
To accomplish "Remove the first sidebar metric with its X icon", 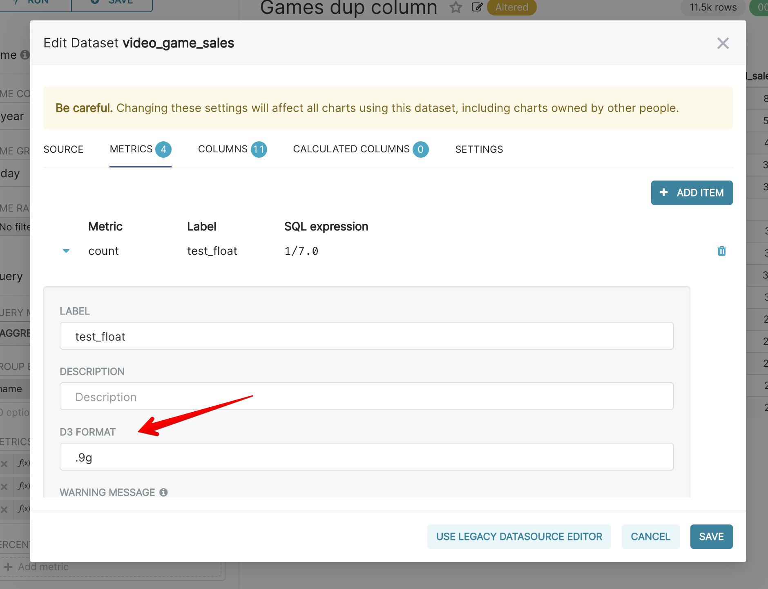I will tap(5, 464).
